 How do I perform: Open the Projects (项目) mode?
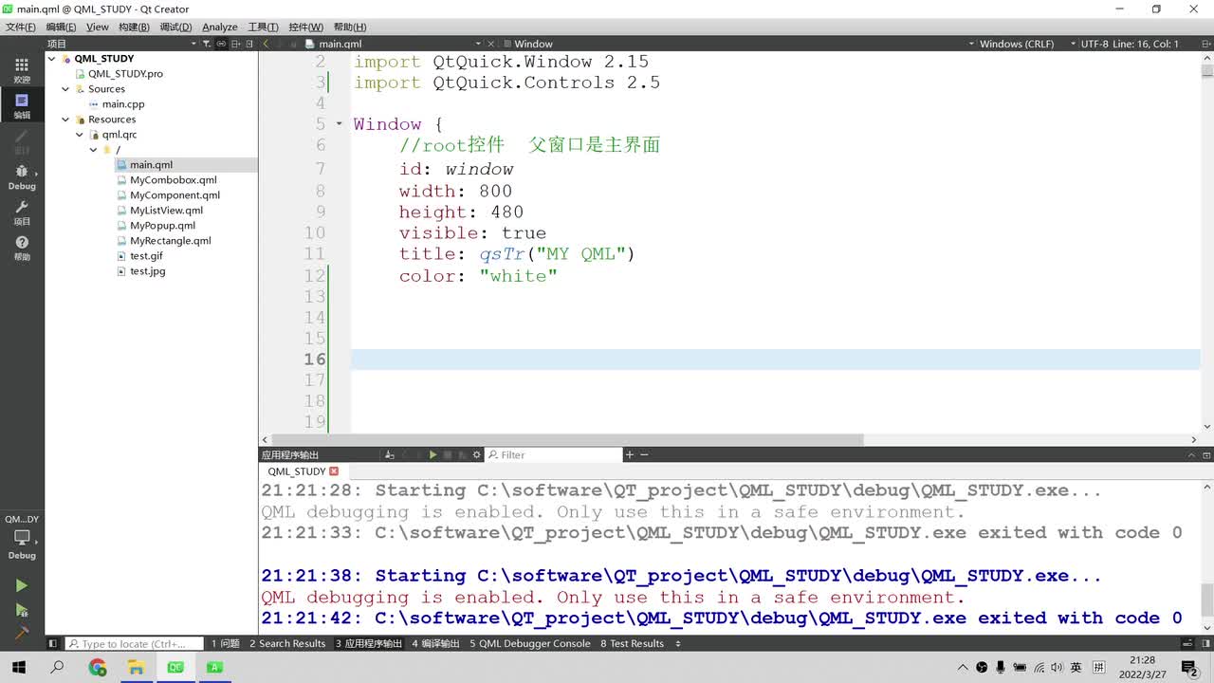(x=22, y=212)
